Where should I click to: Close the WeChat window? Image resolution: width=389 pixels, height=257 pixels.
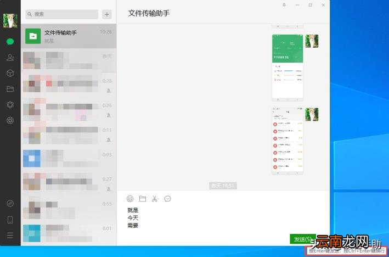click(x=323, y=5)
